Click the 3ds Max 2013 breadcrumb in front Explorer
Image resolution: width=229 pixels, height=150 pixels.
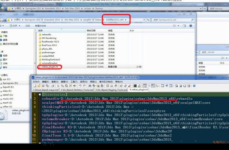72,20
